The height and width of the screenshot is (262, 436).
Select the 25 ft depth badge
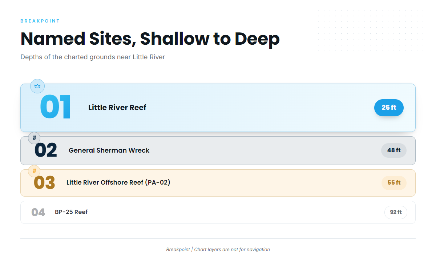389,108
